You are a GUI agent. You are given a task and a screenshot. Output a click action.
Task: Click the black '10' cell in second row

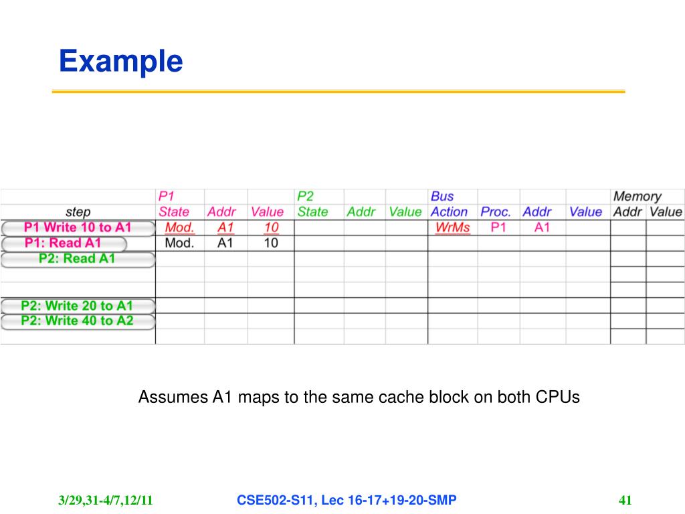pos(271,243)
